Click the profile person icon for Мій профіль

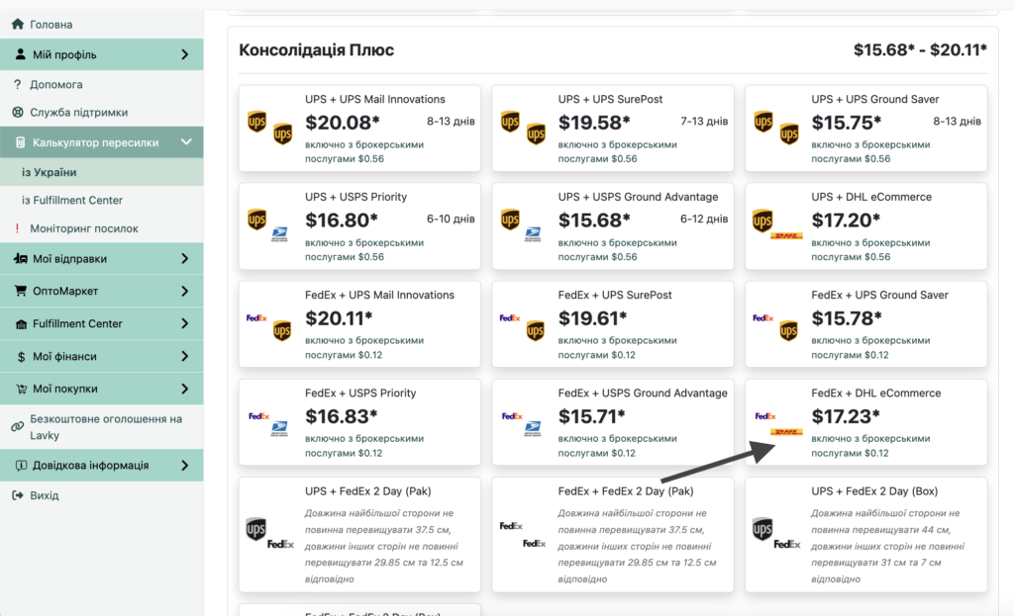[x=21, y=53]
